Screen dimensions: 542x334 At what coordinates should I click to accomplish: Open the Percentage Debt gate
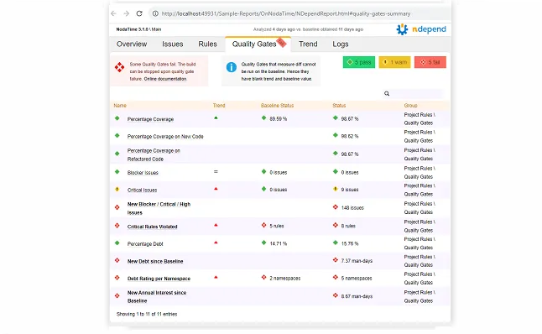[x=145, y=244]
